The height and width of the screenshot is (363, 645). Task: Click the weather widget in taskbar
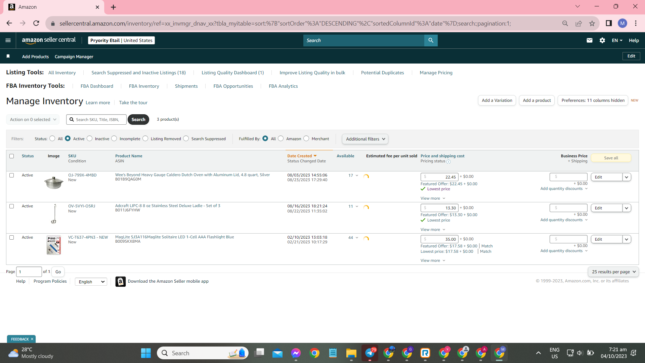pos(31,353)
